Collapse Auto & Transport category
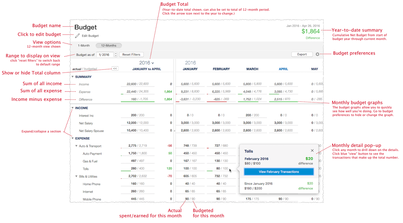This screenshot has width=403, height=223. [76, 146]
